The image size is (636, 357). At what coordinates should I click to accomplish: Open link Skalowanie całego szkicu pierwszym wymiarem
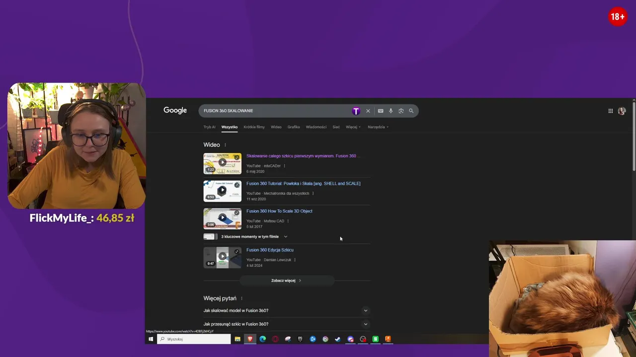302,156
